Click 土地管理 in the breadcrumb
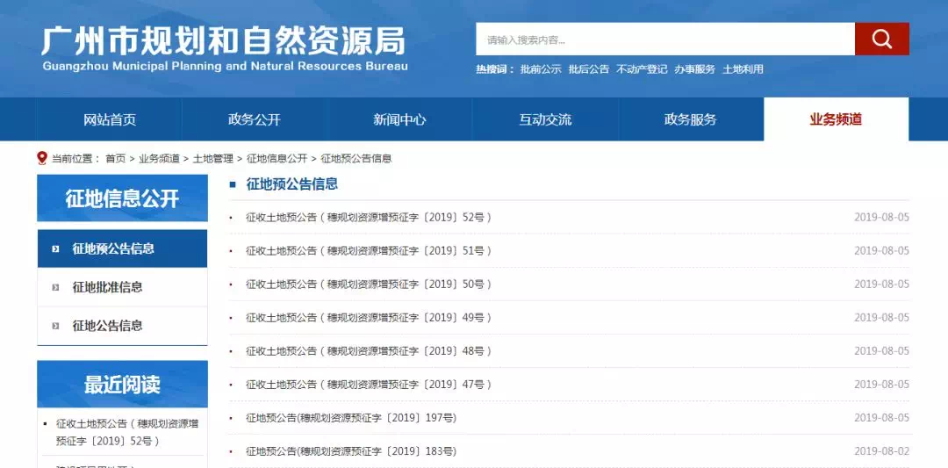 tap(212, 159)
